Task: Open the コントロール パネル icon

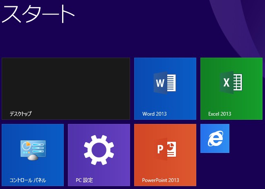Action: [x=33, y=150]
